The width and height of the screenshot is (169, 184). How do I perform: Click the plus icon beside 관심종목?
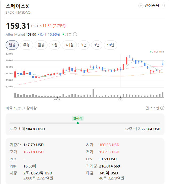[141, 6]
